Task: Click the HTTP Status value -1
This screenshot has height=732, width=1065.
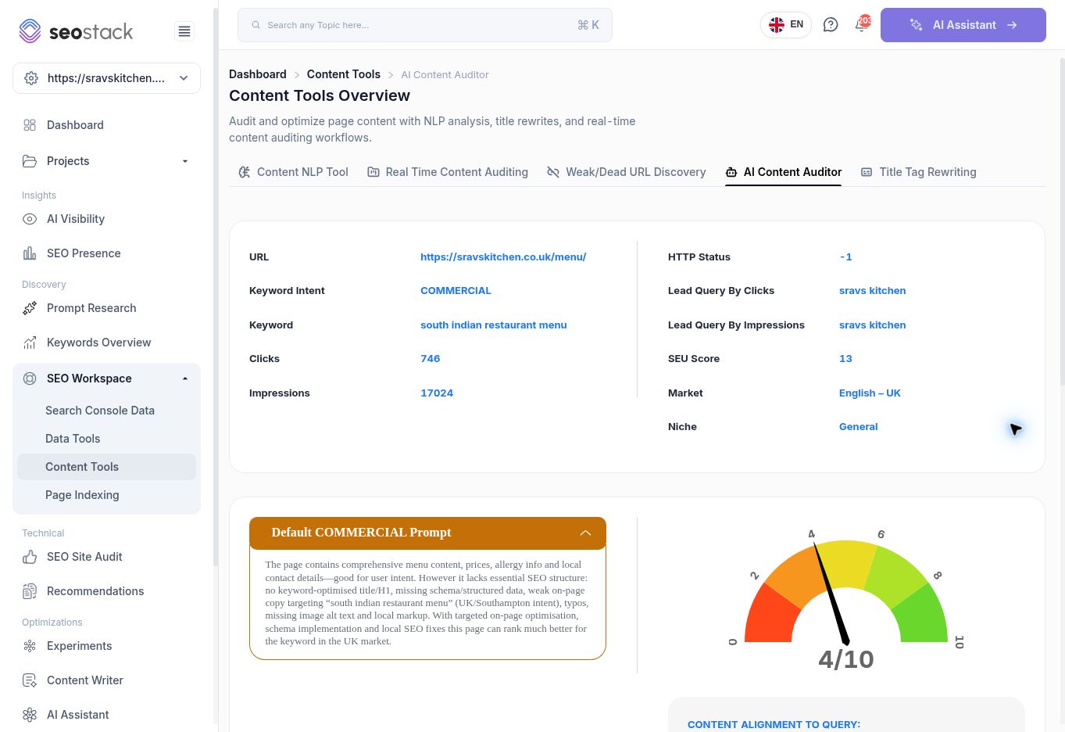Action: click(845, 257)
